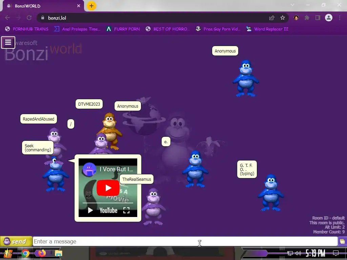
Task: Open YouTube logo link in video player
Action: (x=108, y=210)
